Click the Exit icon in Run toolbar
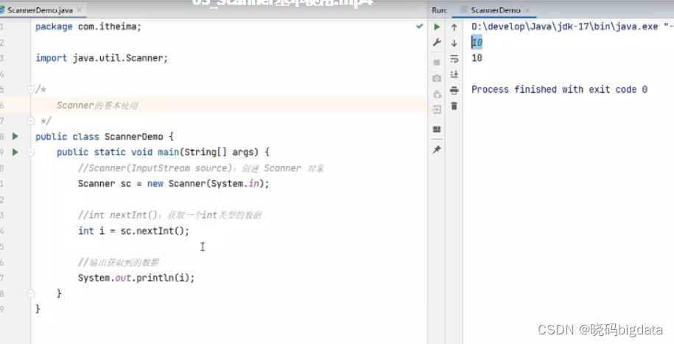 point(437,110)
